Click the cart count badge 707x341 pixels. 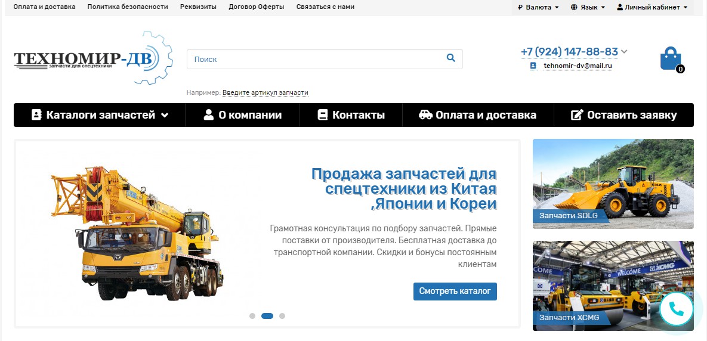pyautogui.click(x=680, y=69)
